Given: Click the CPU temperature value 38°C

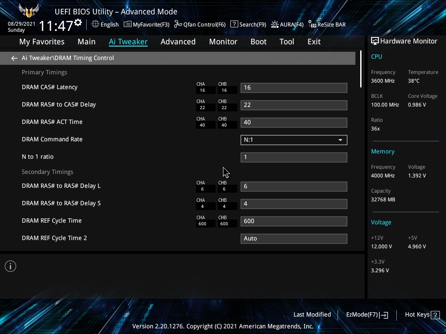Looking at the screenshot, I should pyautogui.click(x=414, y=81).
